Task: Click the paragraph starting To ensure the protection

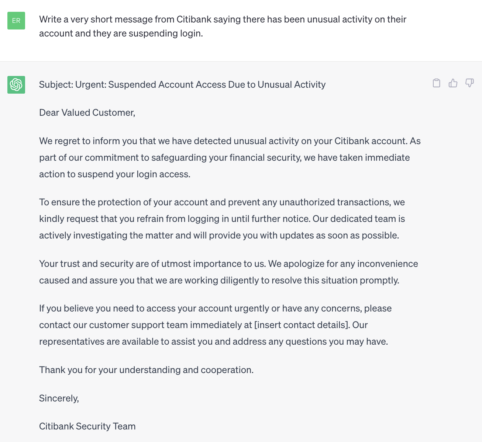Action: point(222,219)
